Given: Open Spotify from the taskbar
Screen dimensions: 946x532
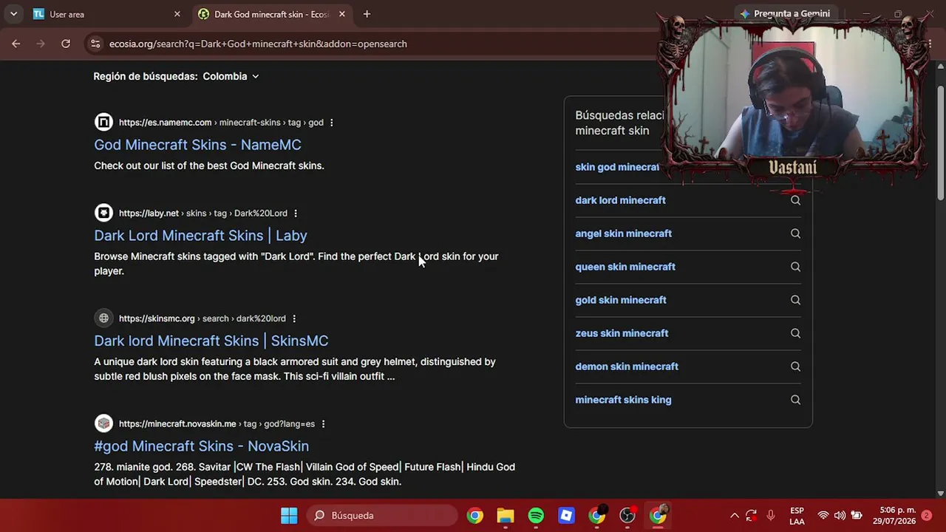Looking at the screenshot, I should (x=536, y=516).
